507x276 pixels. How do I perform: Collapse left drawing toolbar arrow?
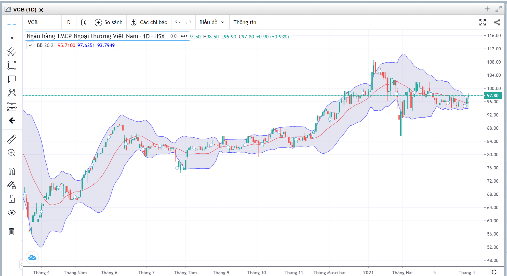coord(21,265)
